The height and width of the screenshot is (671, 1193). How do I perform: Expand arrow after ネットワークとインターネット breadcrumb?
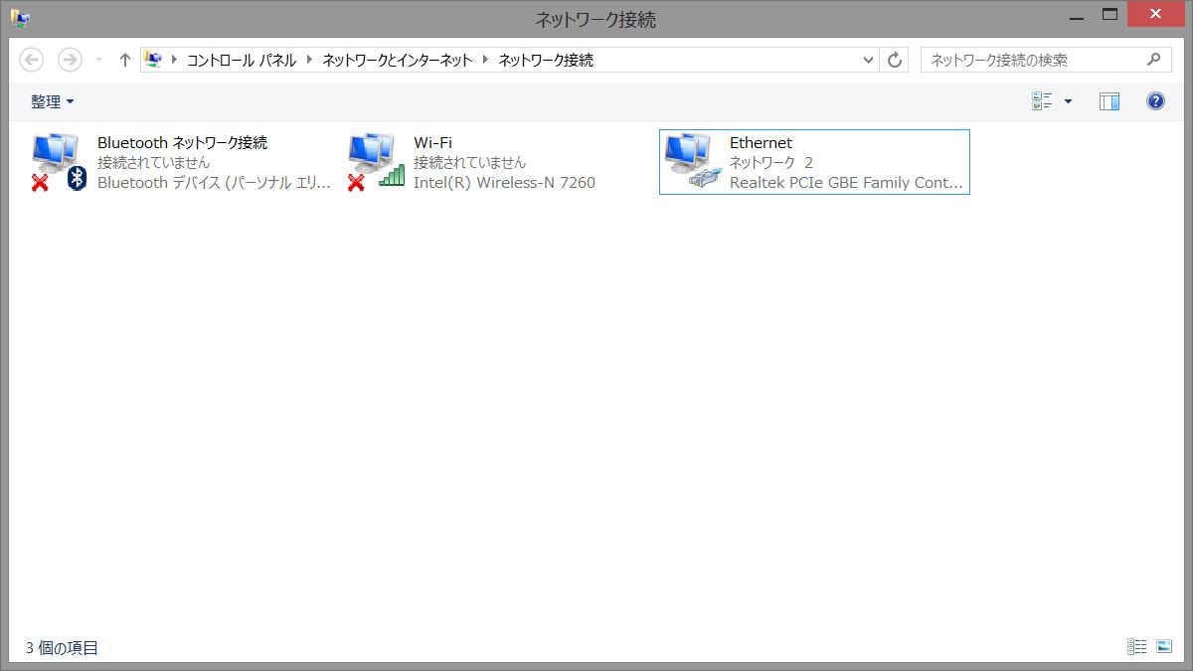(485, 61)
